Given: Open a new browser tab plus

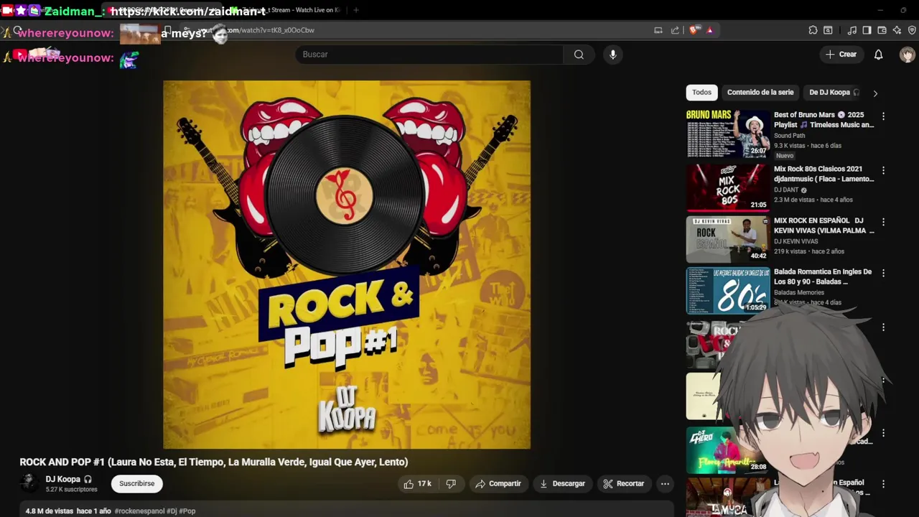Looking at the screenshot, I should coord(355,10).
